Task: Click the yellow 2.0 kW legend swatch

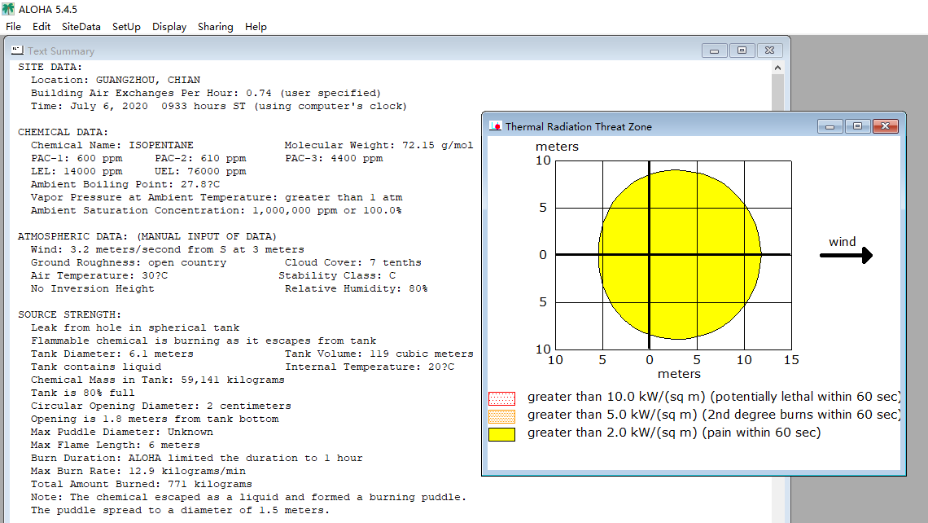Action: coord(502,434)
